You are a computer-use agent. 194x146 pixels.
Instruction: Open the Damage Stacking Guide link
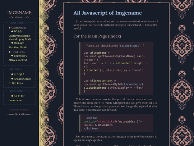18,45
